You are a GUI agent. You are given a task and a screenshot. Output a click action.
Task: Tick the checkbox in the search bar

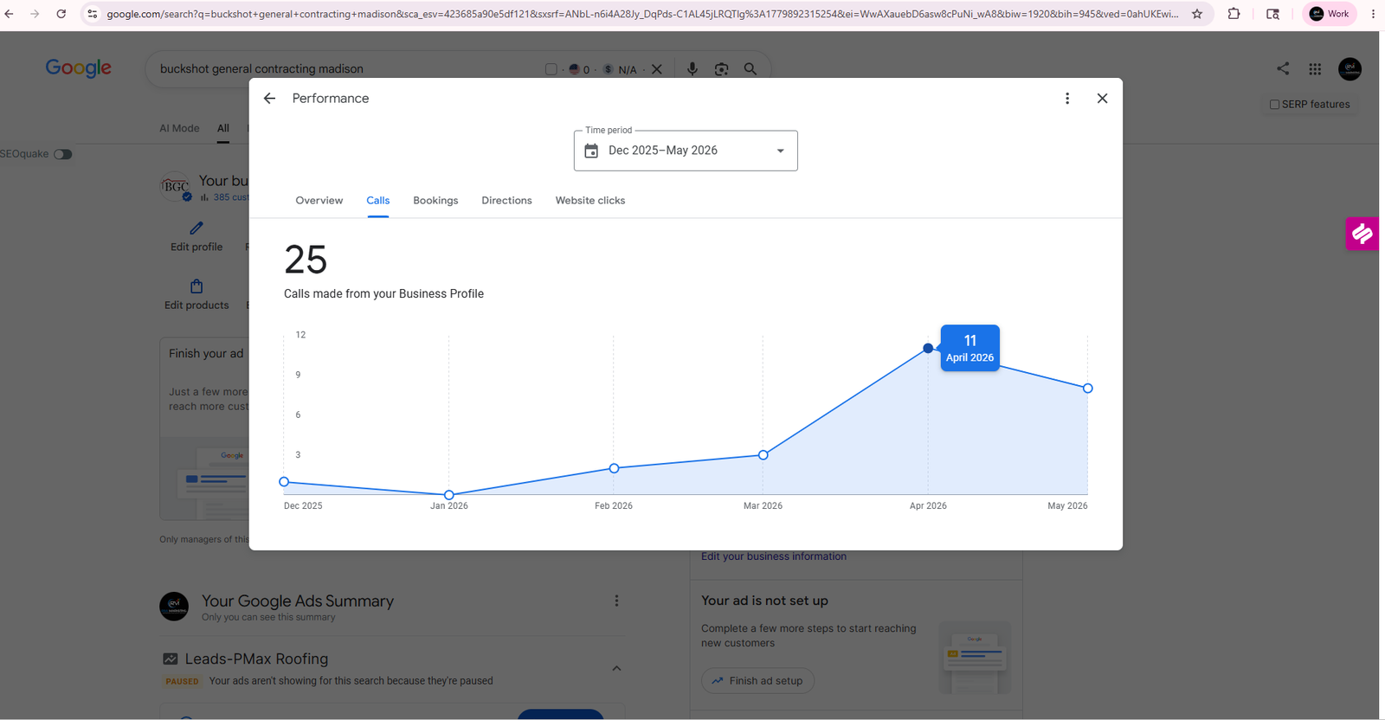coord(551,69)
